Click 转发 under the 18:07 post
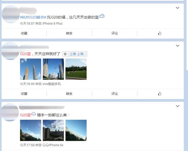Image resolution: width=188 pixels, height=151 pixels. (x=69, y=33)
